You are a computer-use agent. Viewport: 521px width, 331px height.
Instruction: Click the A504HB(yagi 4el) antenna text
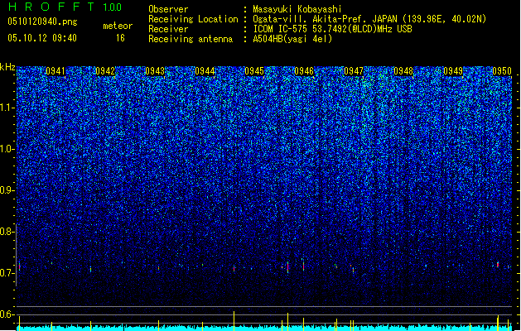point(292,39)
